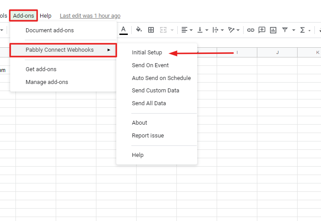This screenshot has height=221, width=321.
Task: Expand the horizontal align dropdown arrow
Action: (x=191, y=30)
